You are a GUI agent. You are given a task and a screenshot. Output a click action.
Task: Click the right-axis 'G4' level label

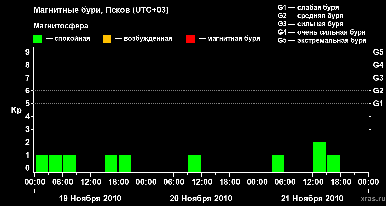coord(378,65)
